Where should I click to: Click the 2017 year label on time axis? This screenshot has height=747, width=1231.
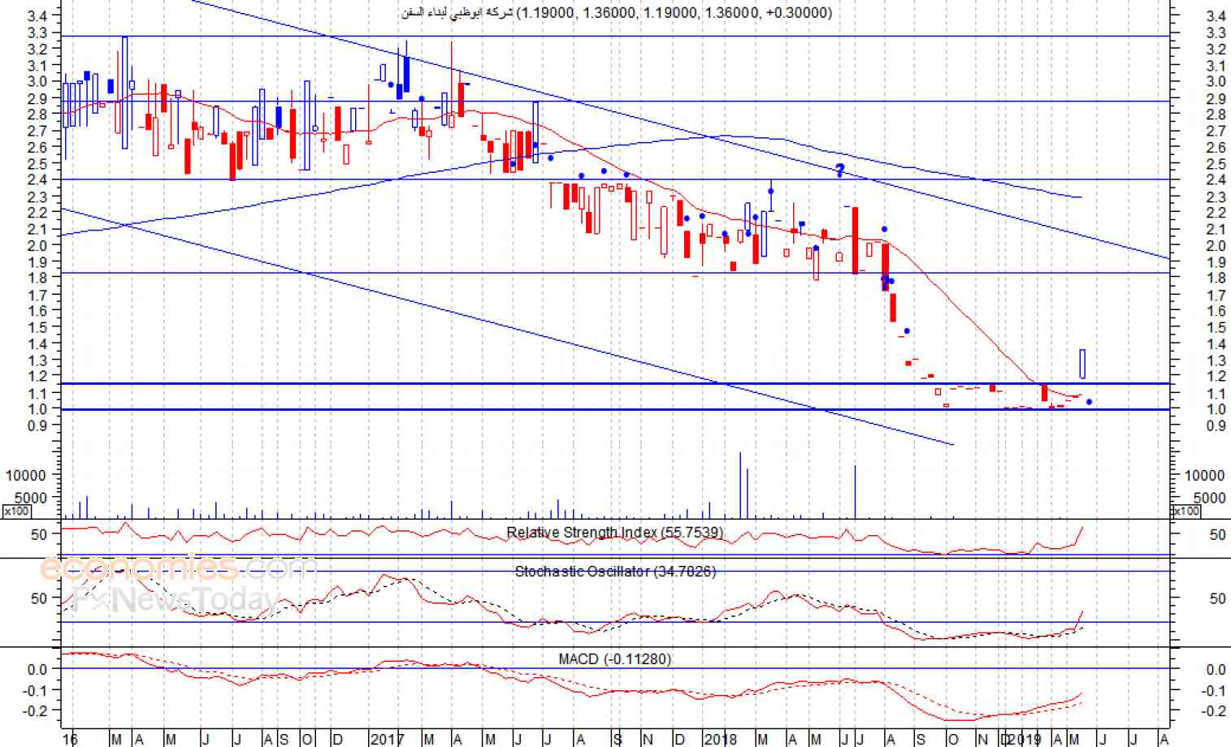(386, 739)
